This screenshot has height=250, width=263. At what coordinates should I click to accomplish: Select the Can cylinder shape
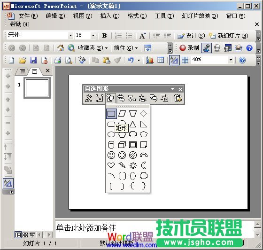pos(111,145)
